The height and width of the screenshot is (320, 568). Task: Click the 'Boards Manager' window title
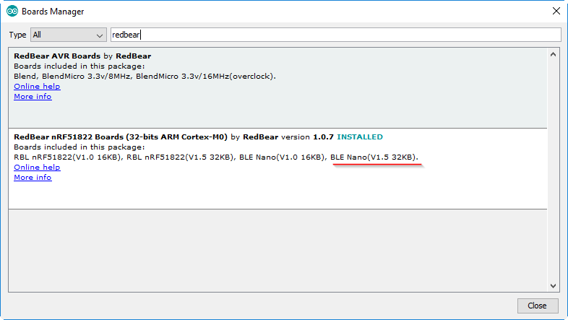coord(53,12)
